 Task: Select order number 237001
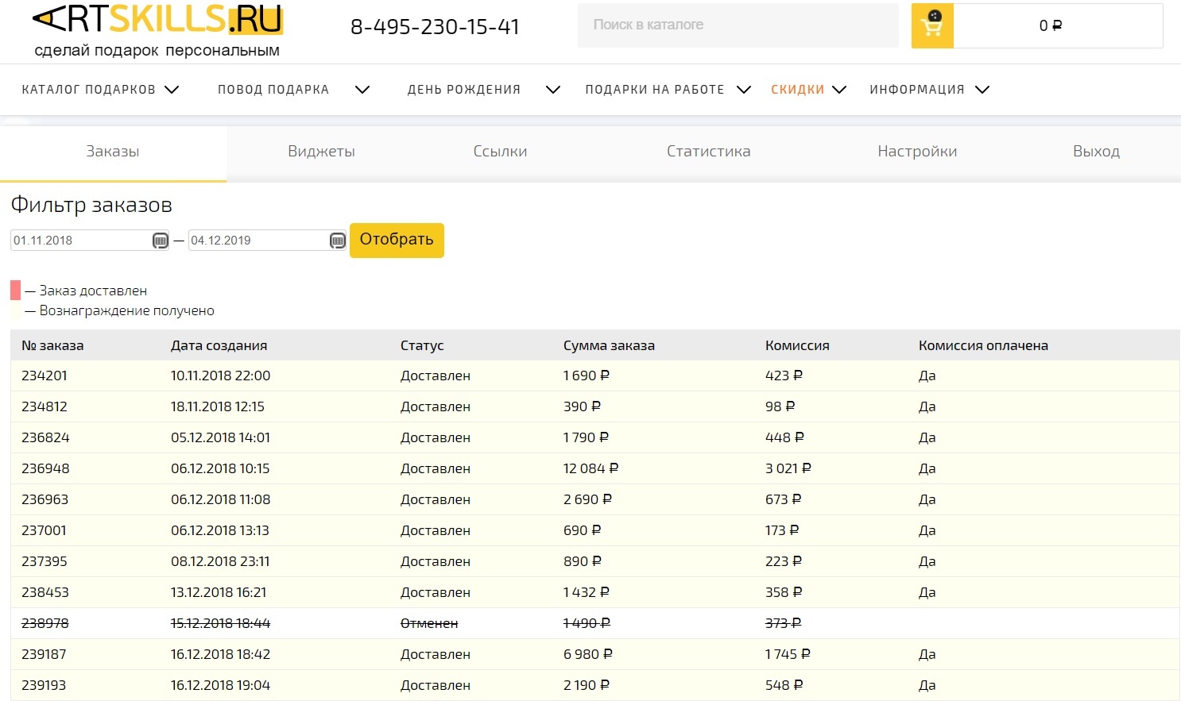[44, 530]
